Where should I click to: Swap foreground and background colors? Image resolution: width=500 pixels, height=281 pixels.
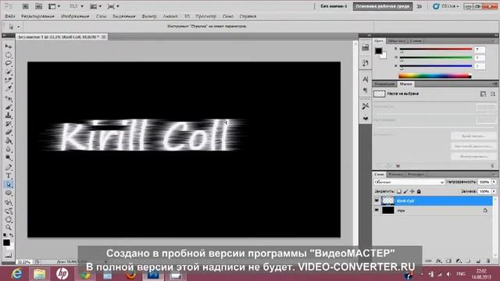point(12,235)
